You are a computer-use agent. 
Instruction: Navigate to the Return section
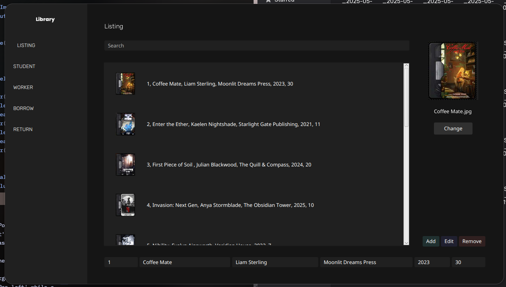23,129
